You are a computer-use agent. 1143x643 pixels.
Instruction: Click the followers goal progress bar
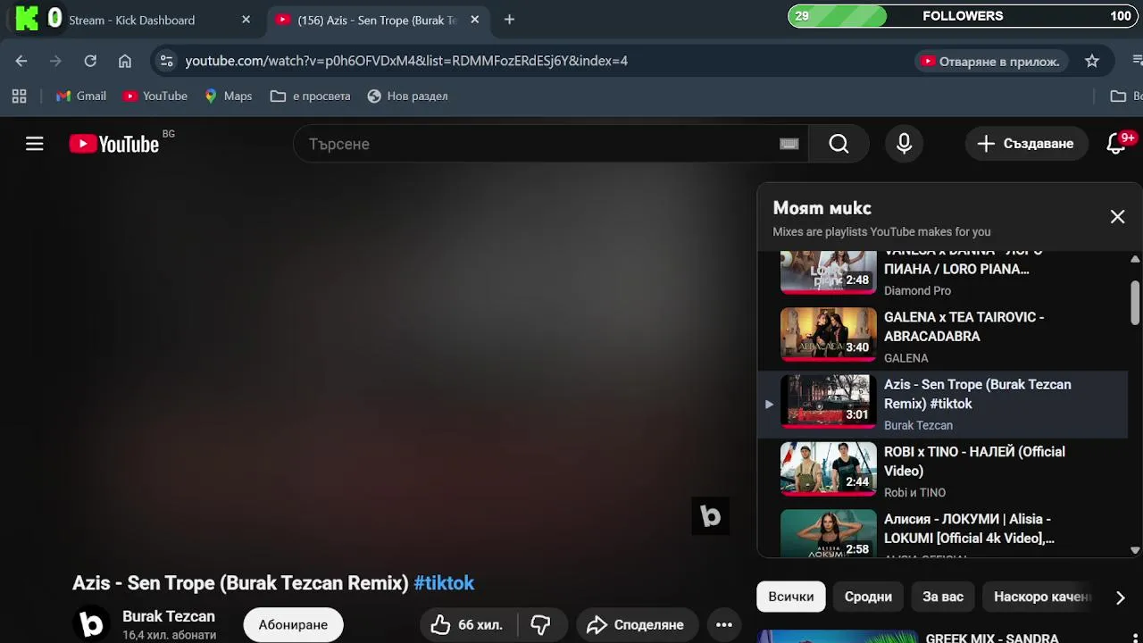click(963, 16)
